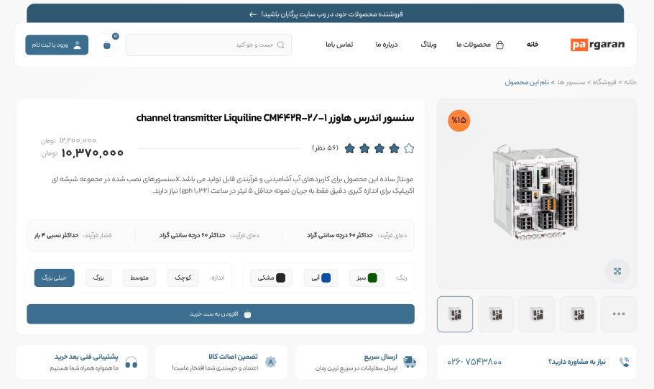Focus the search field جست و جو کنید
This screenshot has width=654, height=389.
pyautogui.click(x=208, y=45)
